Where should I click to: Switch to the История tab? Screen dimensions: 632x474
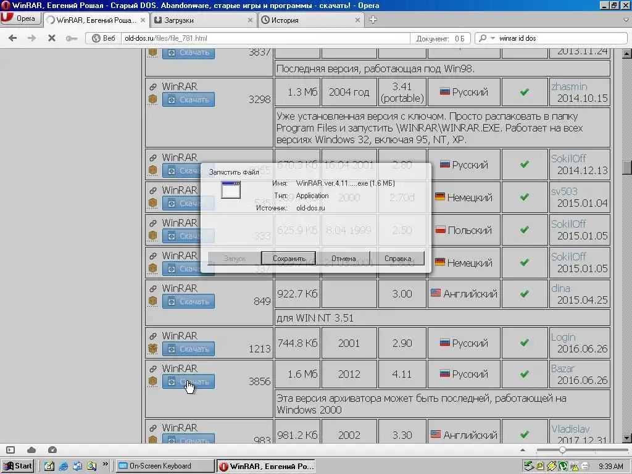[311, 20]
